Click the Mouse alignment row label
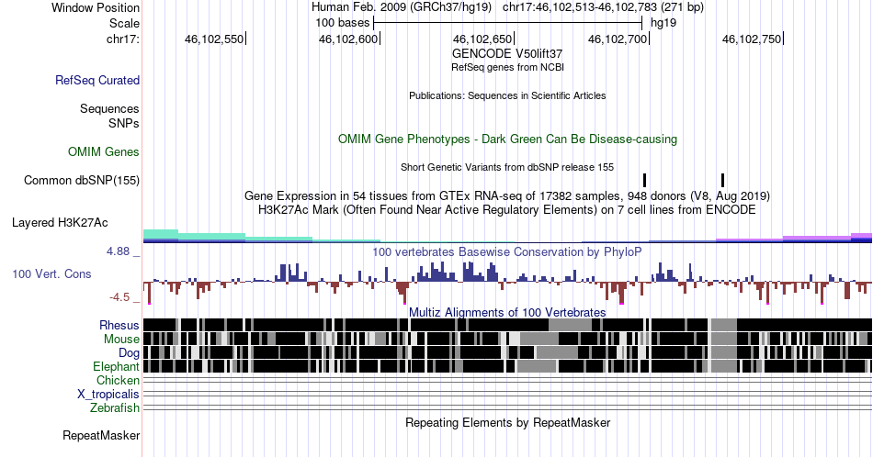 coord(121,340)
